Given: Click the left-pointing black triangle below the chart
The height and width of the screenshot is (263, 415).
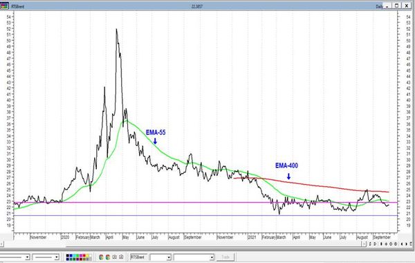Looking at the screenshot, I should click(x=402, y=244).
